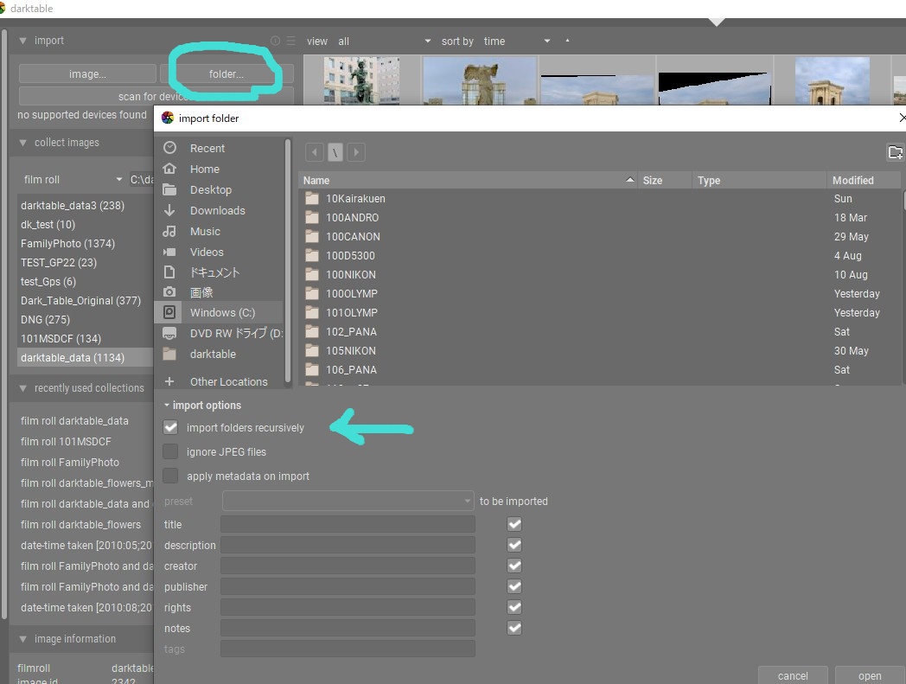Screen dimensions: 906x684
Task: Go forward in the file chooser path
Action: [x=356, y=152]
